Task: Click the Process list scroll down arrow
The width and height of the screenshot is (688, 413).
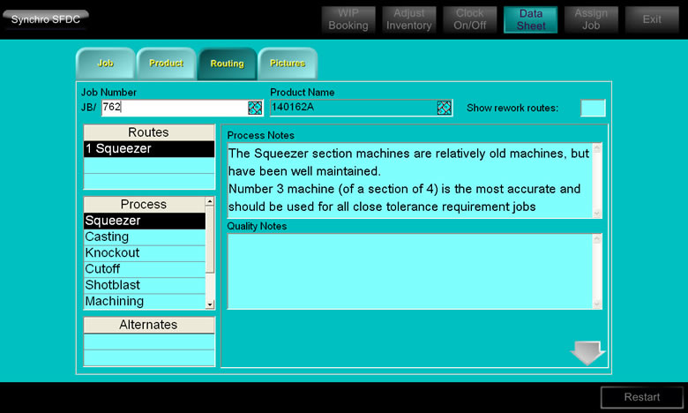Action: (x=210, y=304)
